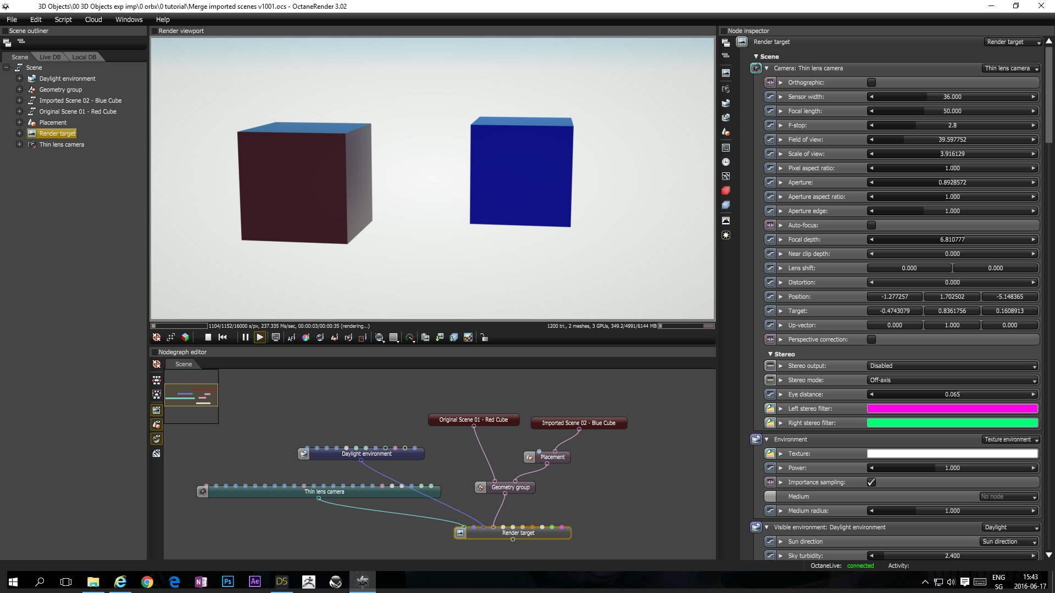Open the Script menu
This screenshot has width=1055, height=593.
[63, 19]
